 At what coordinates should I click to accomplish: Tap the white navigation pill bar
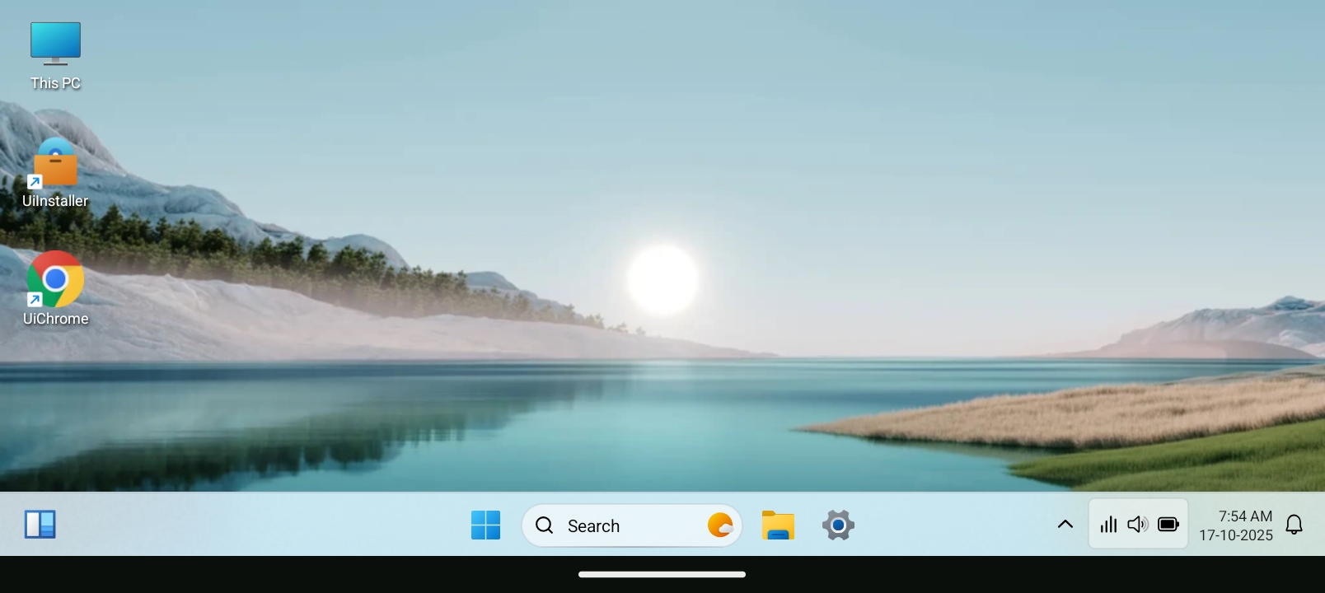662,575
